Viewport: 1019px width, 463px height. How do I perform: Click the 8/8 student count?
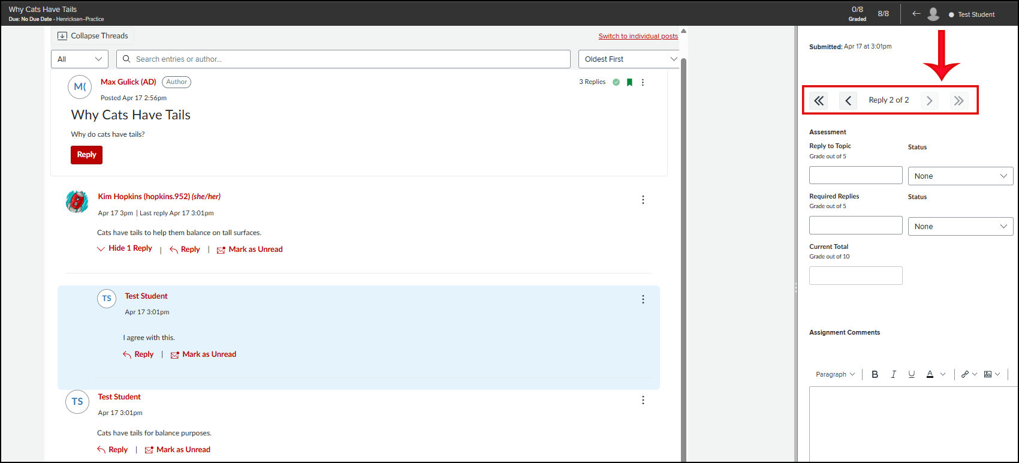click(884, 13)
